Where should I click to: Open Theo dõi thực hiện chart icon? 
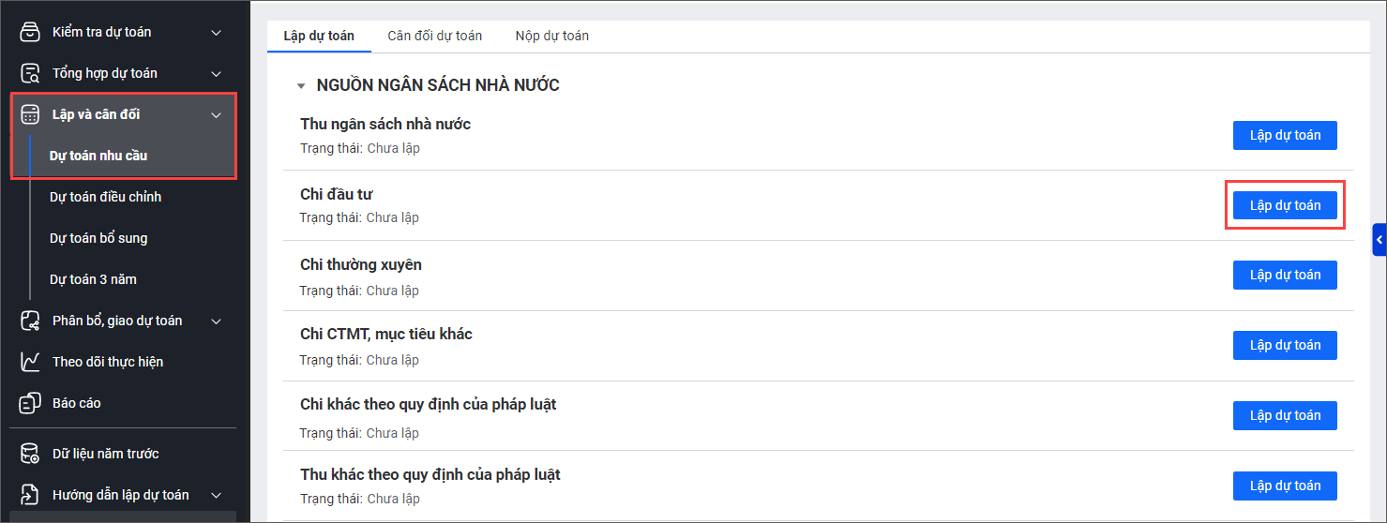pyautogui.click(x=31, y=362)
